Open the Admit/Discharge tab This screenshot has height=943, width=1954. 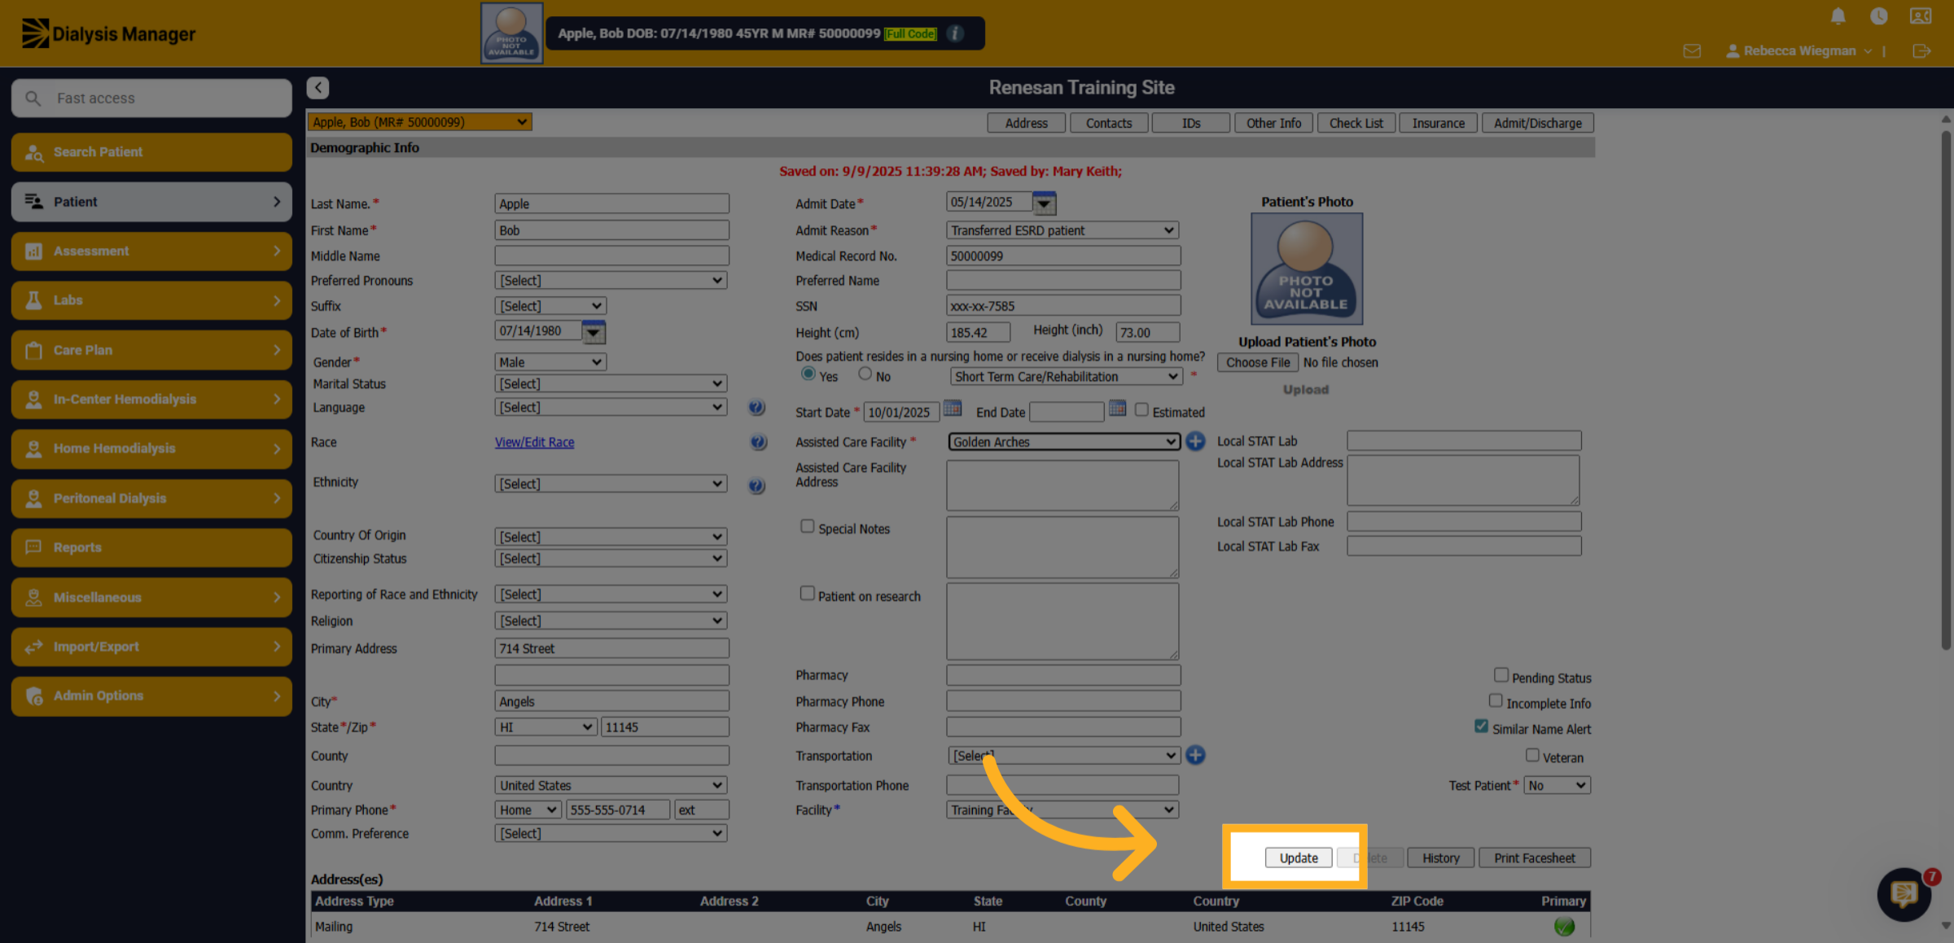pos(1537,123)
